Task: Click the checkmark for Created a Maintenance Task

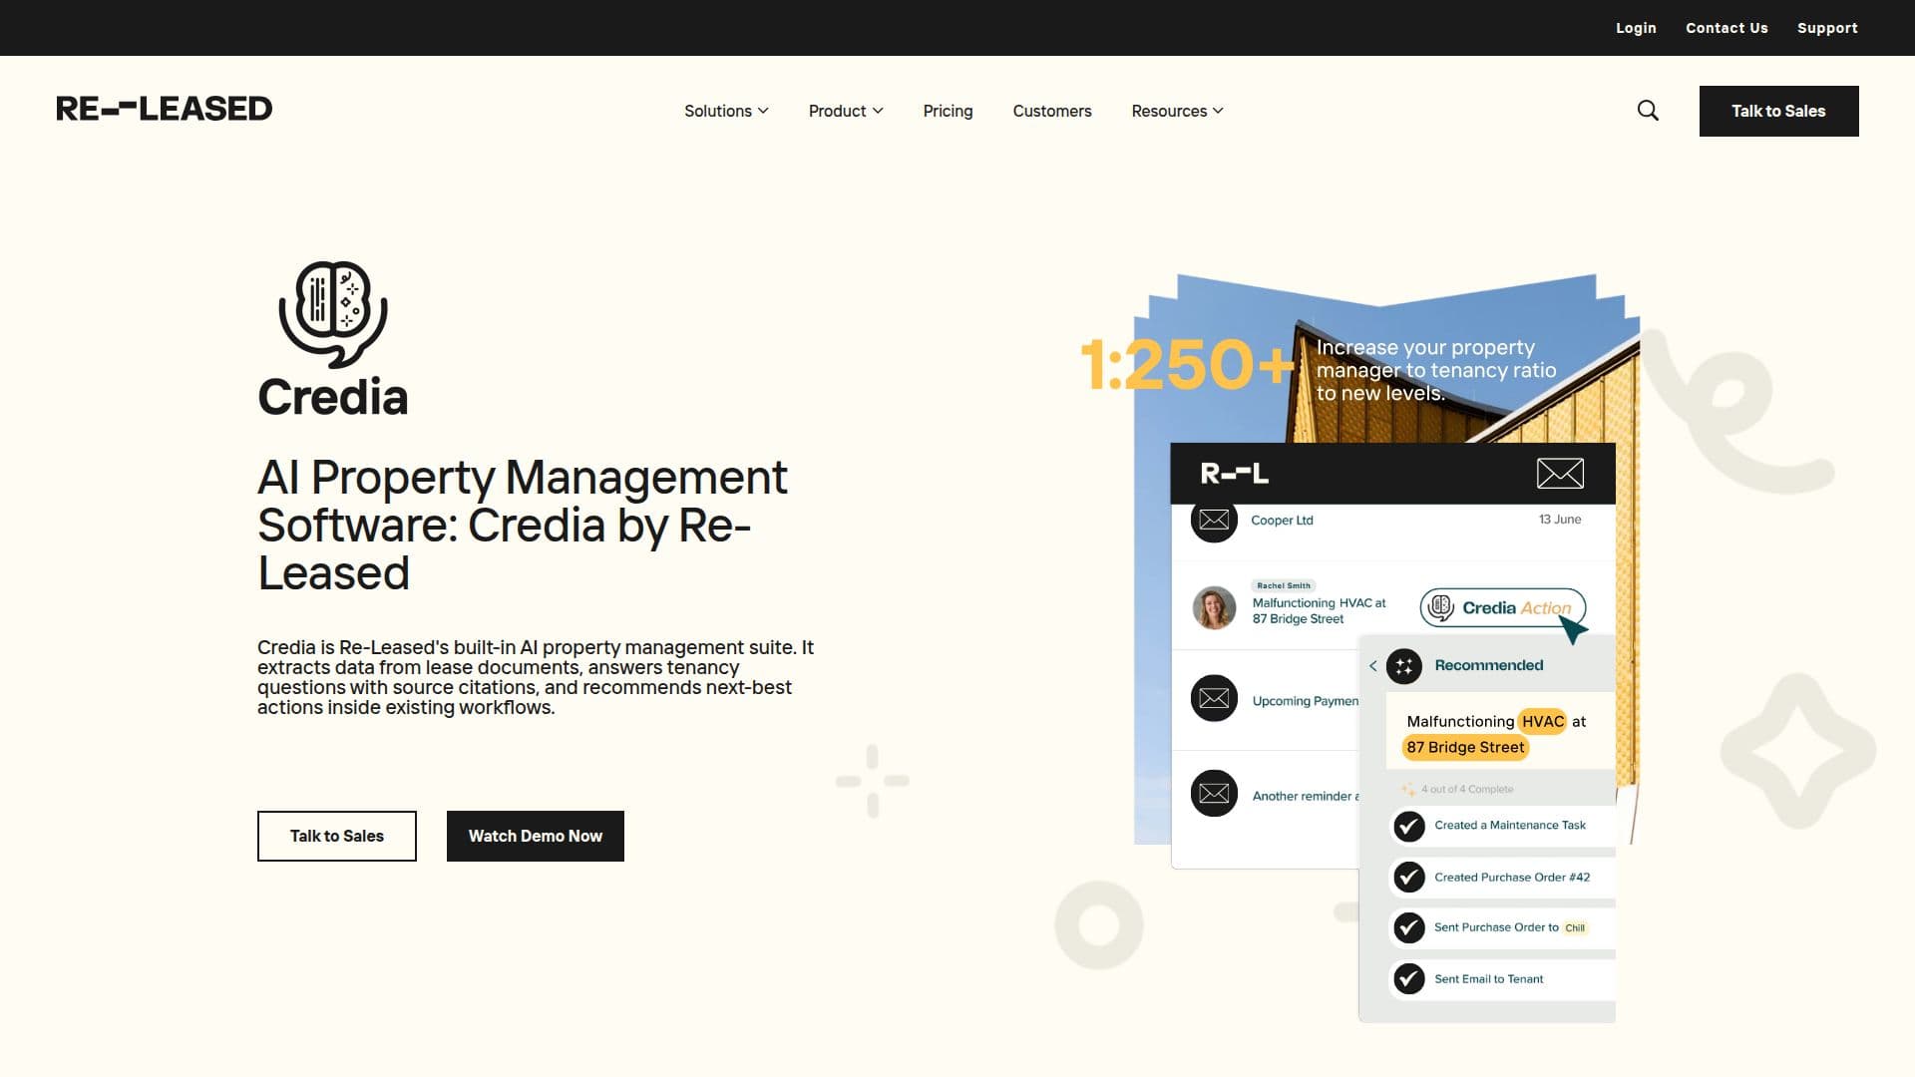Action: tap(1409, 826)
